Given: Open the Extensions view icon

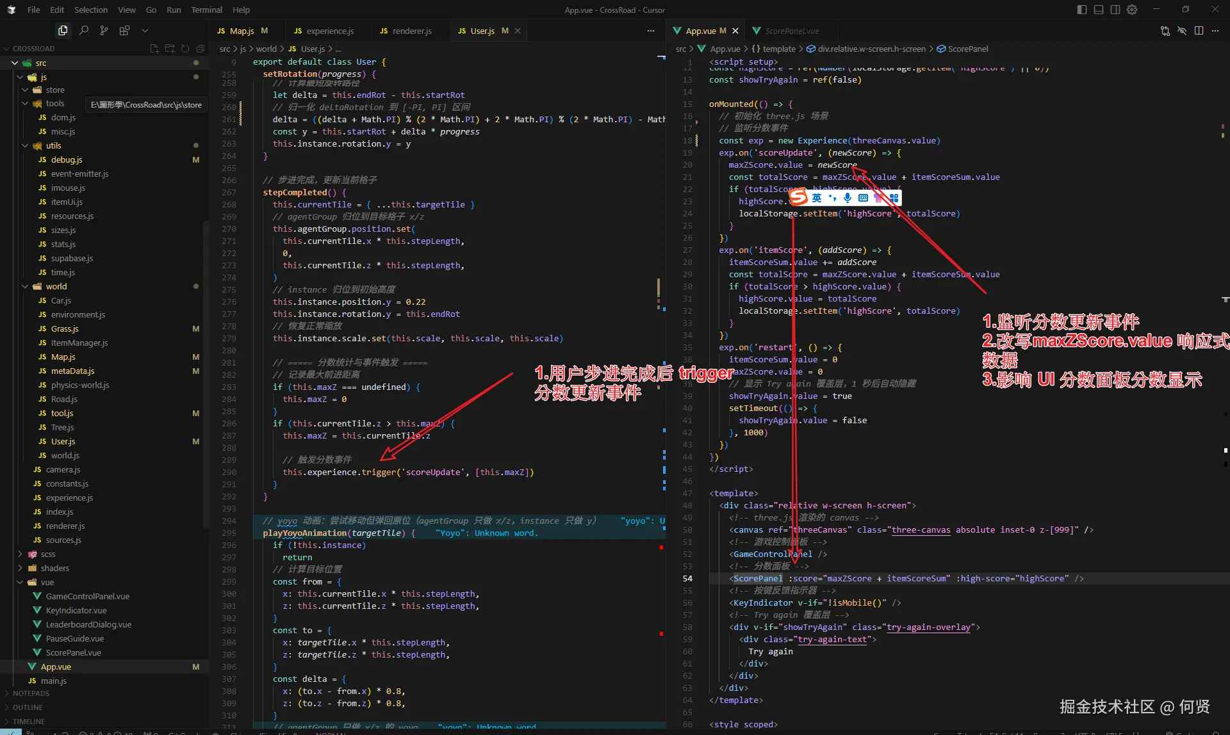Looking at the screenshot, I should (124, 30).
